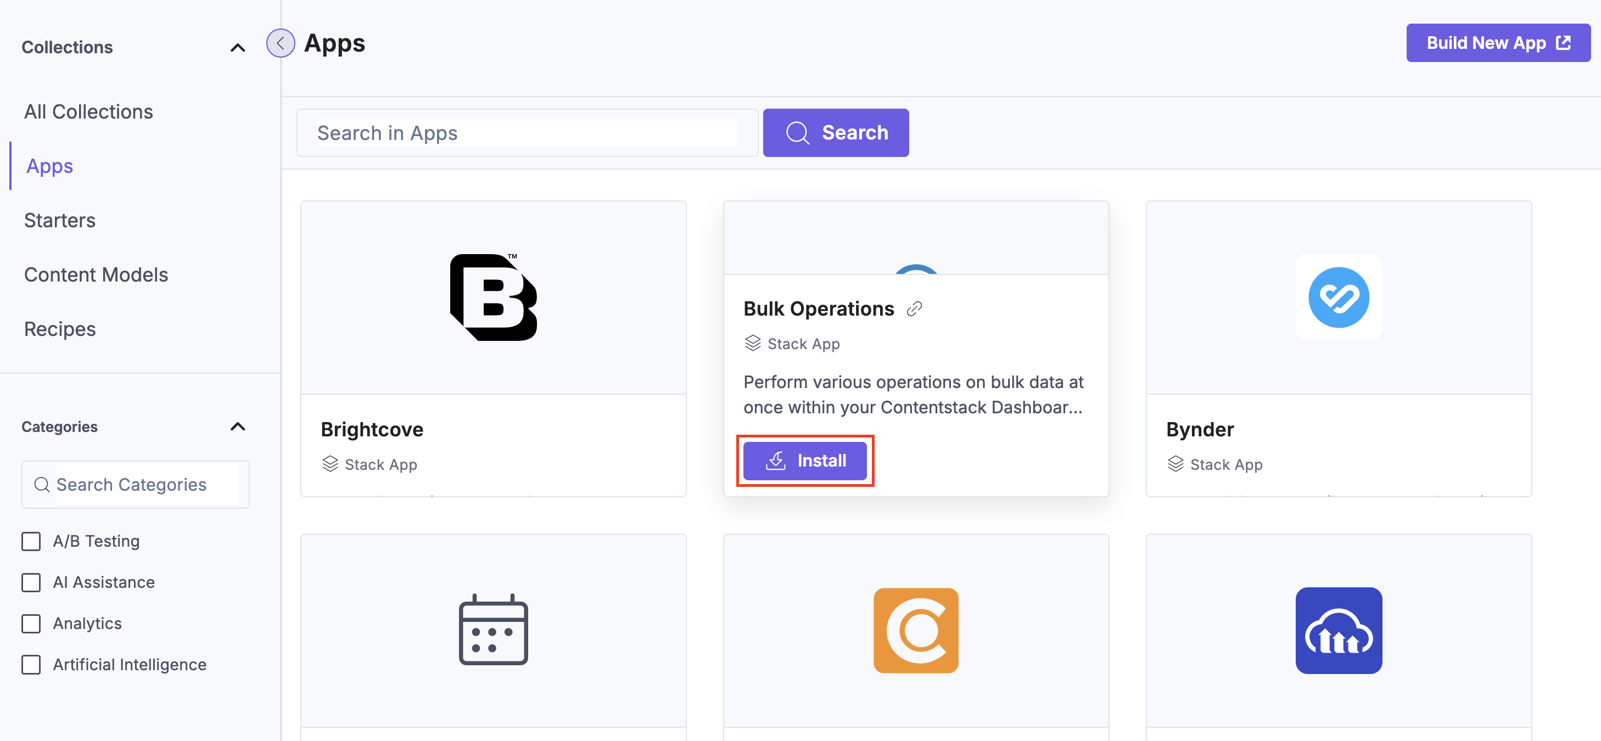The image size is (1601, 741).
Task: Collapse the Collections section chevron
Action: click(237, 48)
